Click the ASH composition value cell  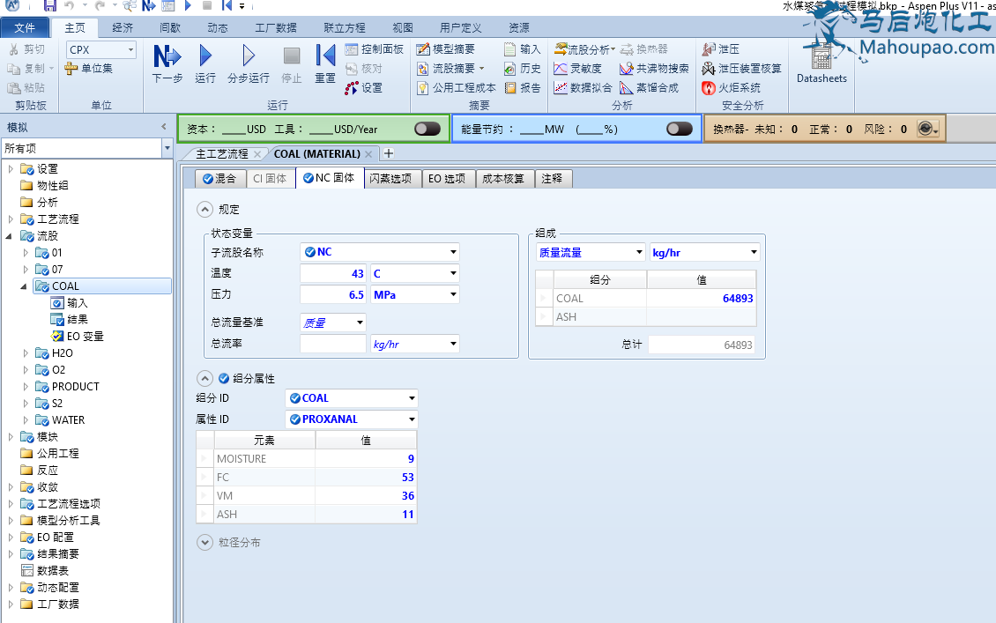point(702,317)
